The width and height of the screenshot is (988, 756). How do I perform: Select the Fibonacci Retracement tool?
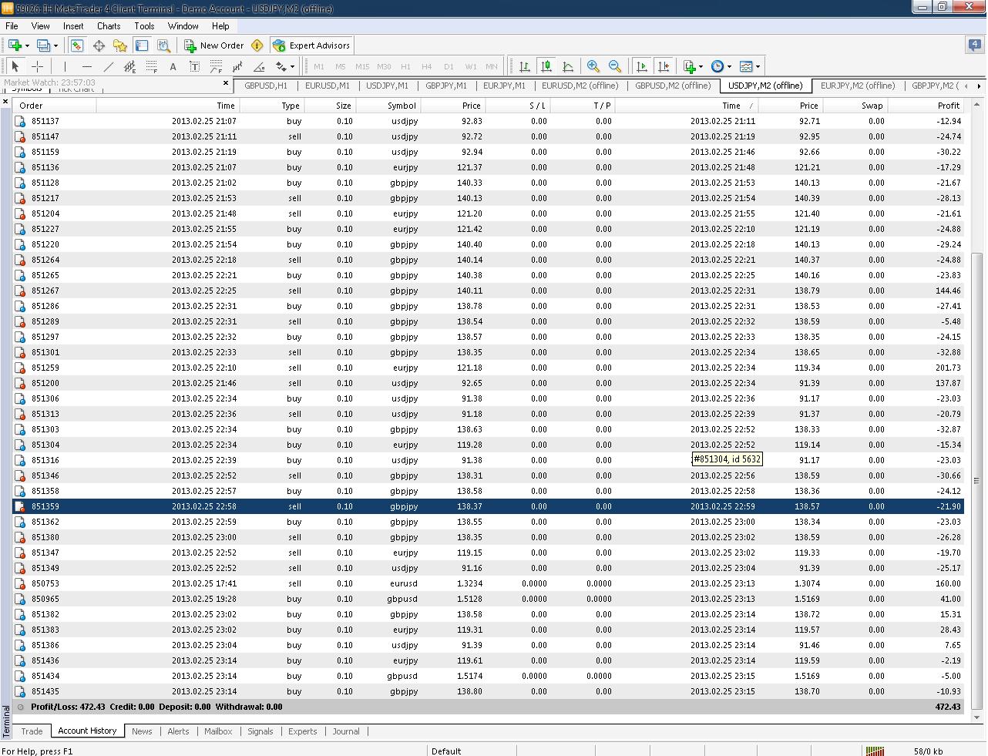tap(152, 66)
